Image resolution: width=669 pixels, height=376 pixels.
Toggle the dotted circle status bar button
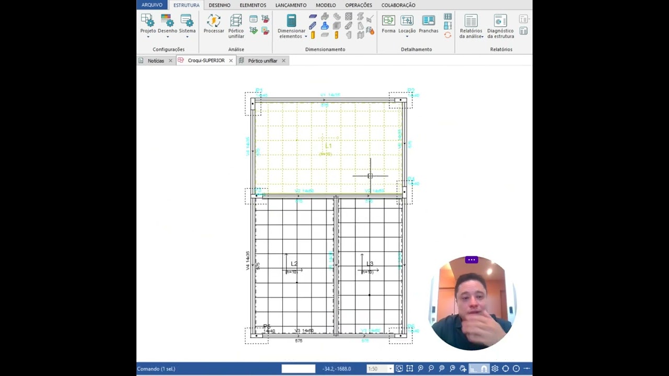coord(516,369)
